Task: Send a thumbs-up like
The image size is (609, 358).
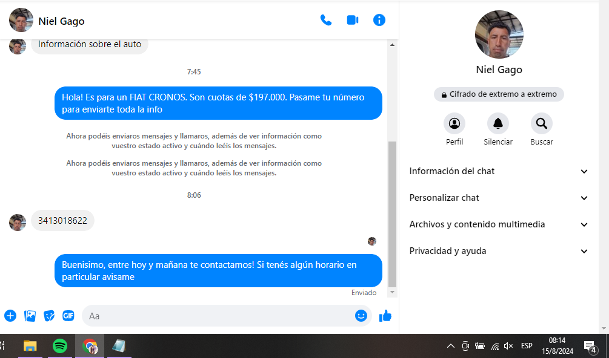Action: 385,316
